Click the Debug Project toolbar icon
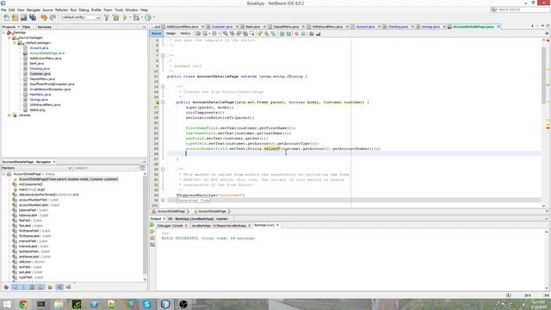Image resolution: width=551 pixels, height=310 pixels. pos(136,17)
